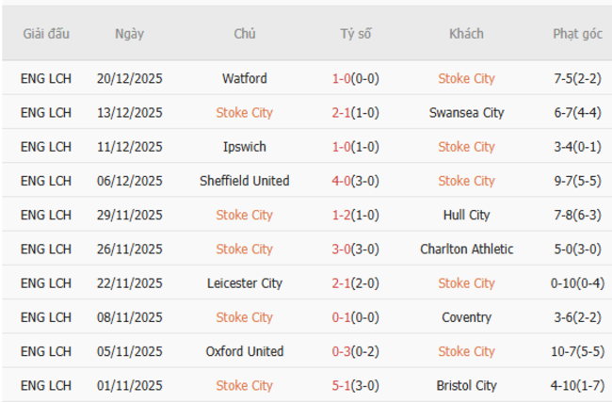612x403 pixels.
Task: Click the 4-0(3-0) match score
Action: 356,181
